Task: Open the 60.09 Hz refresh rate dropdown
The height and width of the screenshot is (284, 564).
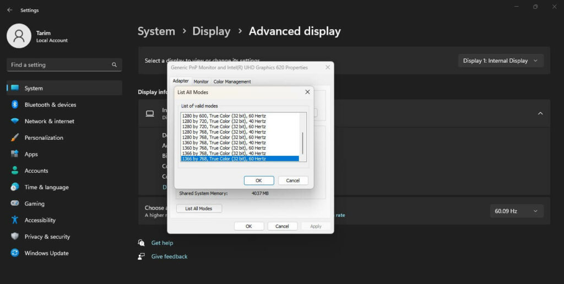Action: (x=517, y=211)
